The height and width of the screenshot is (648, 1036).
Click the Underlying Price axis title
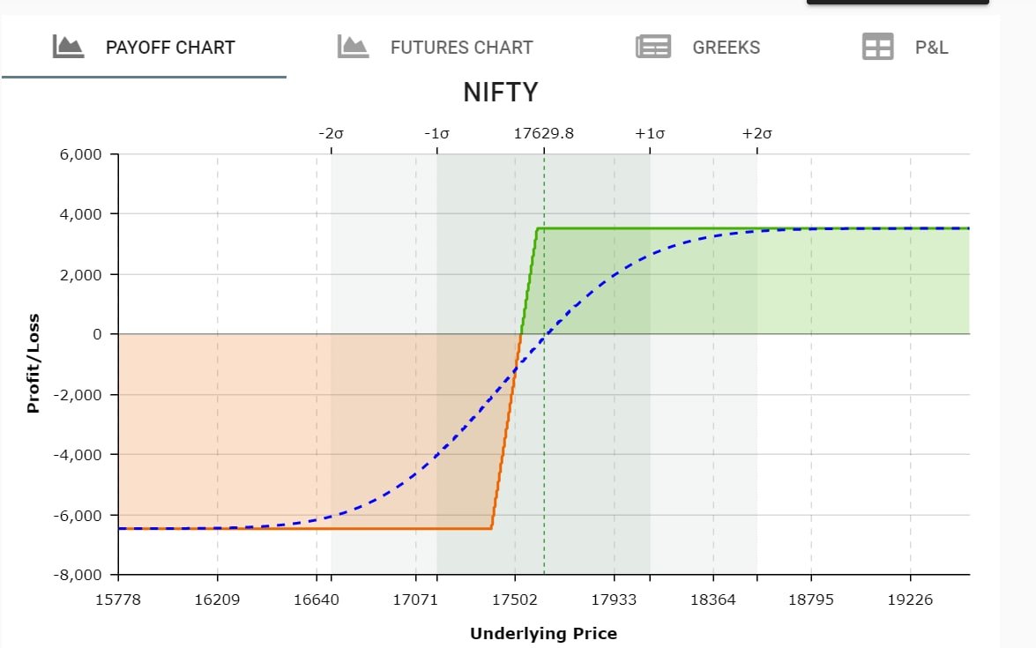click(x=544, y=634)
